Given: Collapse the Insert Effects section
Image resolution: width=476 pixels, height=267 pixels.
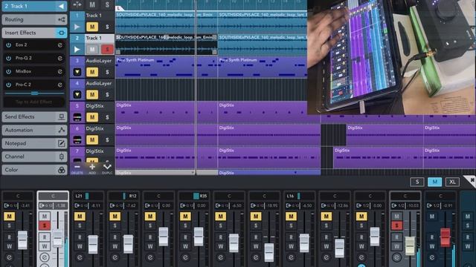Looking at the screenshot, I should tap(34, 33).
